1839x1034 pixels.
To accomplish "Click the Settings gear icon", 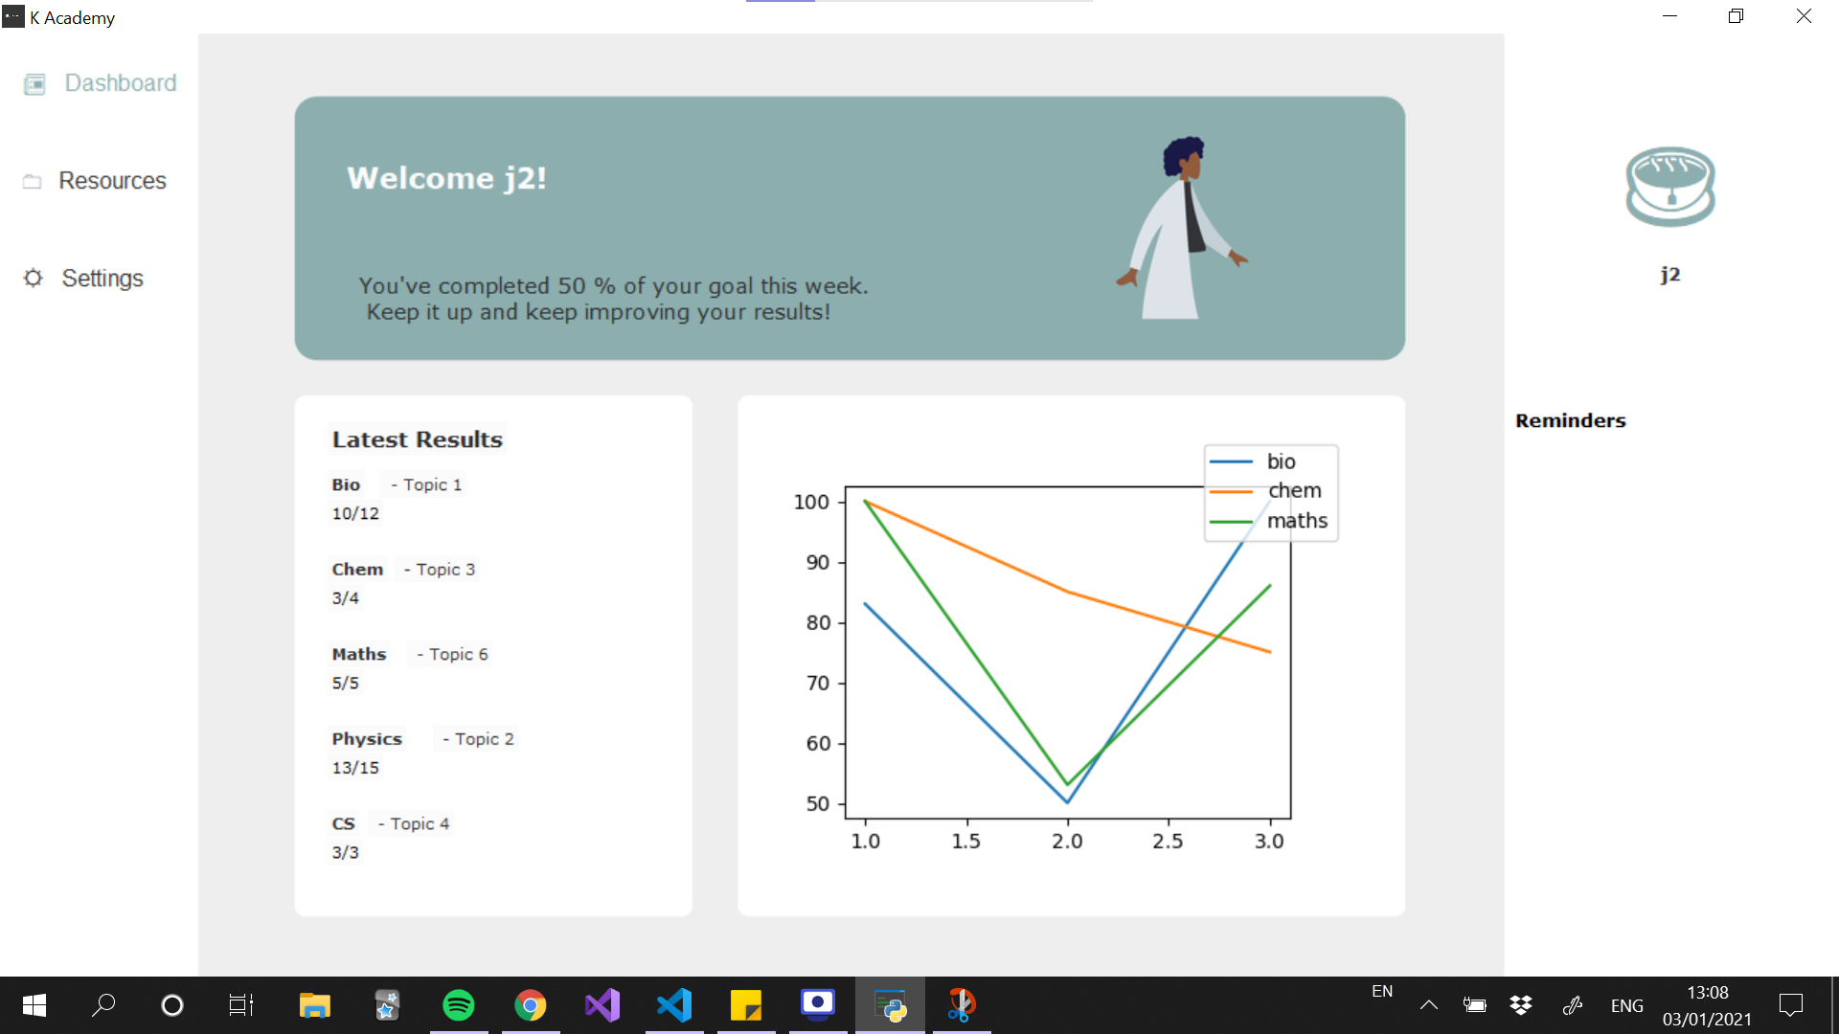I will (x=34, y=279).
